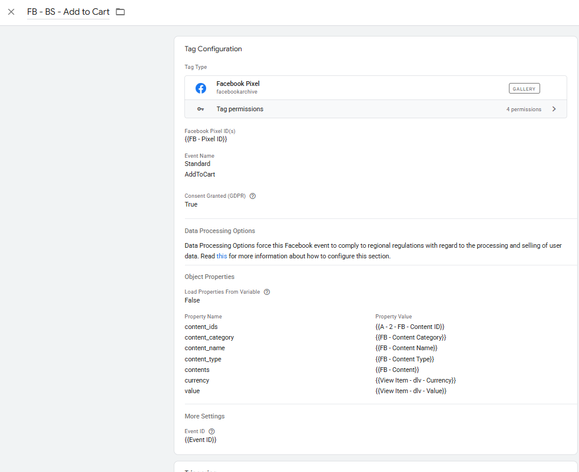Click the Facebook Pixel logo icon
Screen dimensions: 579x472
click(x=201, y=88)
